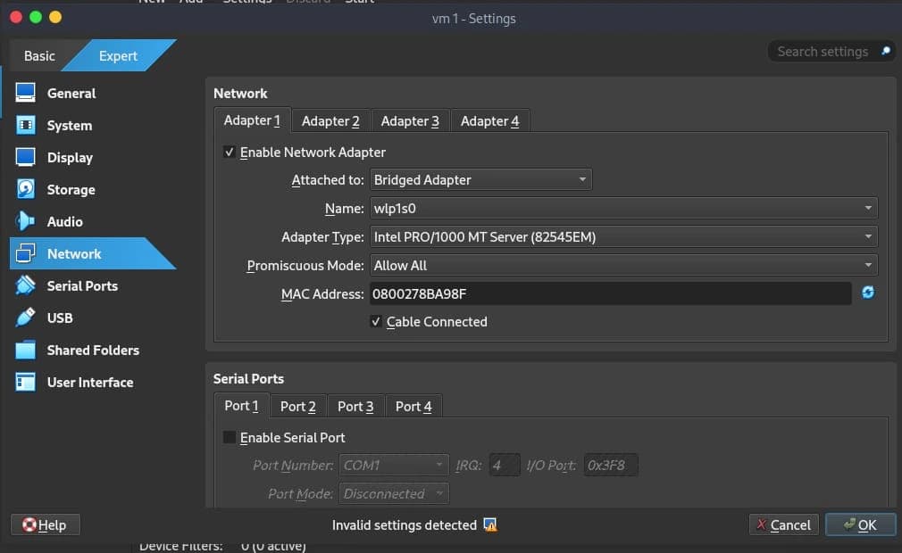Open the Attached to Bridged Adapter dropdown
The width and height of the screenshot is (902, 553).
tap(480, 180)
